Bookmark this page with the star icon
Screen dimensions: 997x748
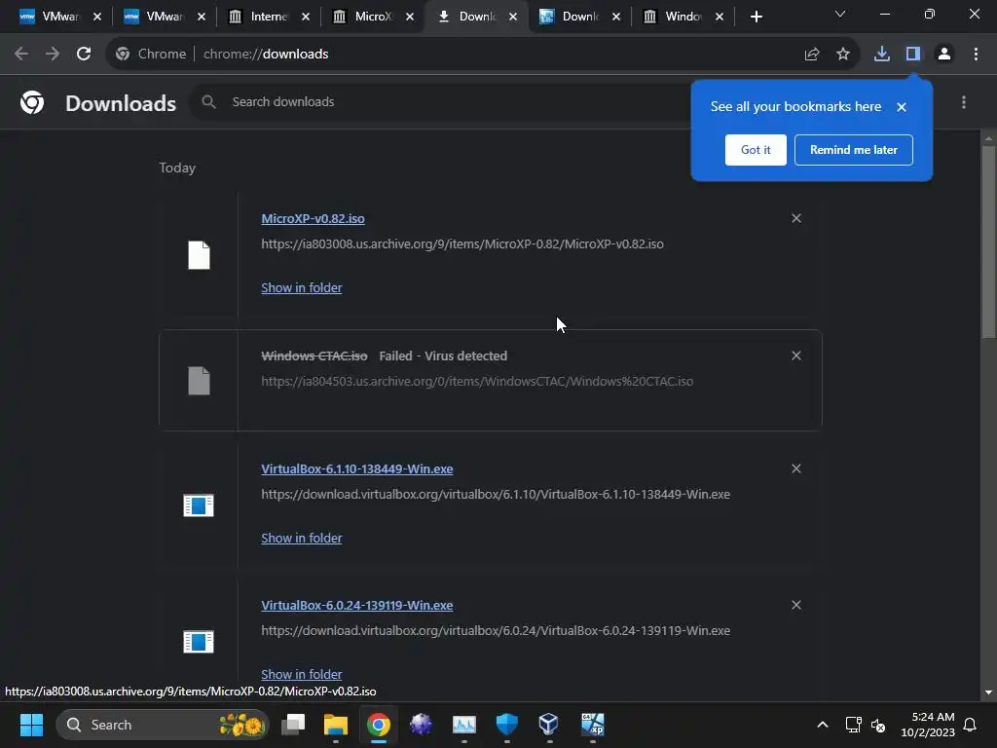click(x=843, y=55)
